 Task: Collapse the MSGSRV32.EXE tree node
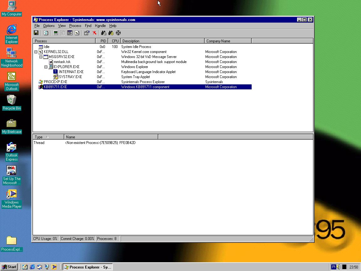click(41, 57)
